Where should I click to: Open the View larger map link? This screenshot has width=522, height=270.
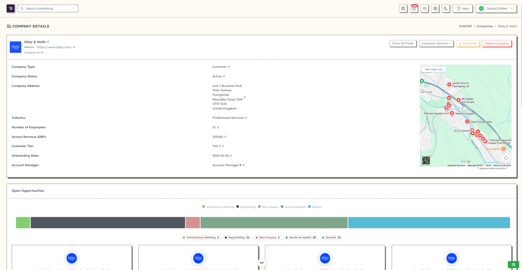(433, 69)
